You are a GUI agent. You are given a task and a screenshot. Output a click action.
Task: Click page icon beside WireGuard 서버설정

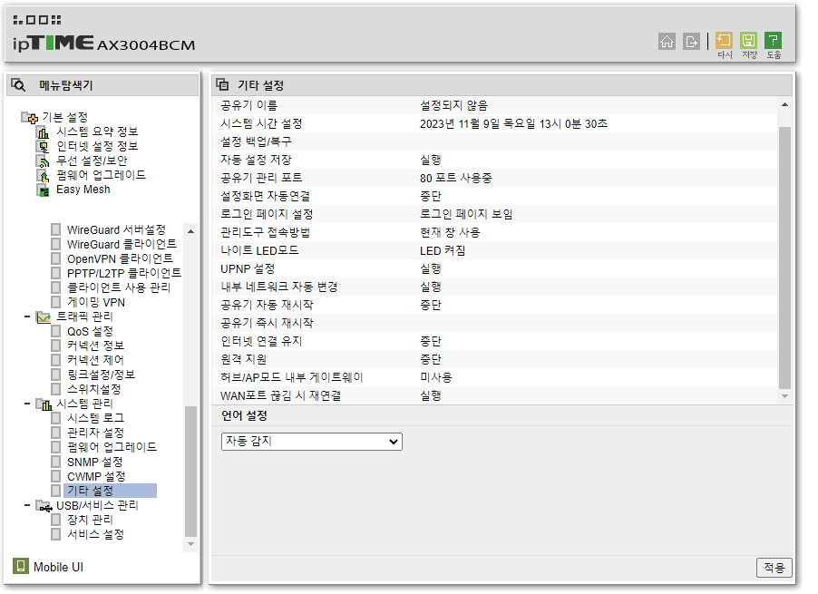(56, 229)
